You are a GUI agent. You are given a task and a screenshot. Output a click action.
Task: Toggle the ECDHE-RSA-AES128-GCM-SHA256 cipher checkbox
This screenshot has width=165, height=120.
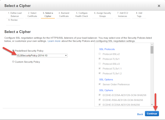100,100
